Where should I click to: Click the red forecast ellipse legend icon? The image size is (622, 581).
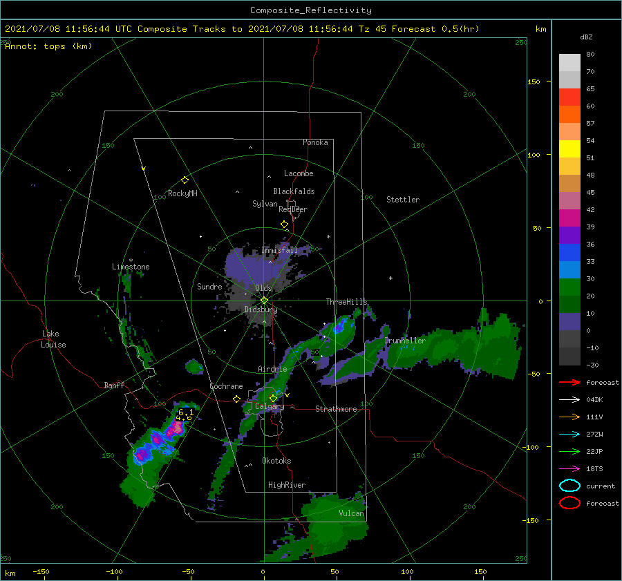click(x=569, y=503)
